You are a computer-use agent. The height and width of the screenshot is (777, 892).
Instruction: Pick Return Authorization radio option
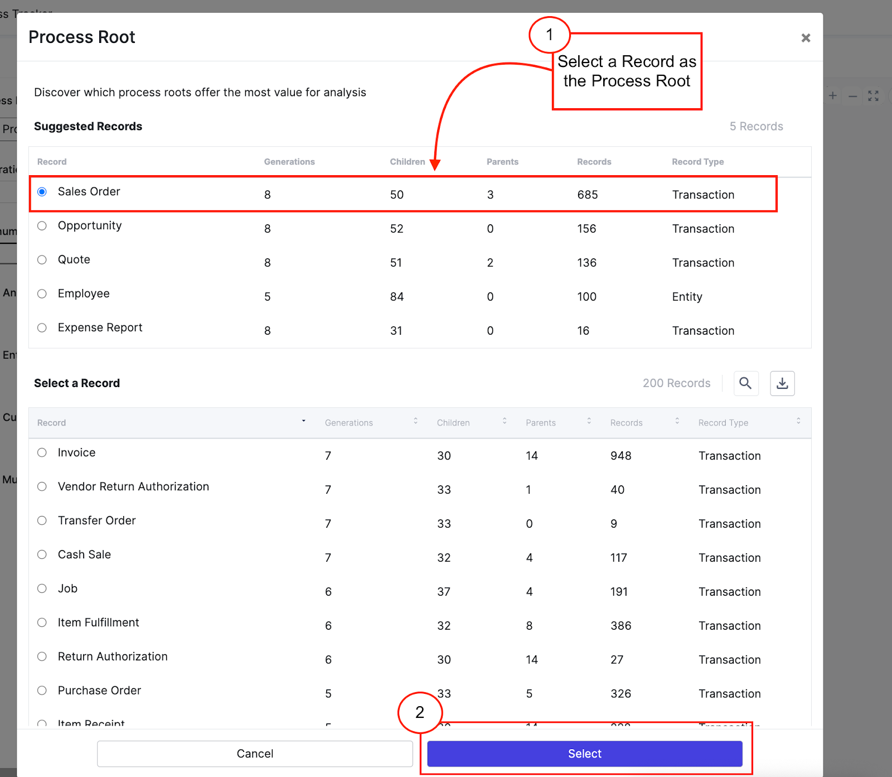click(x=42, y=657)
